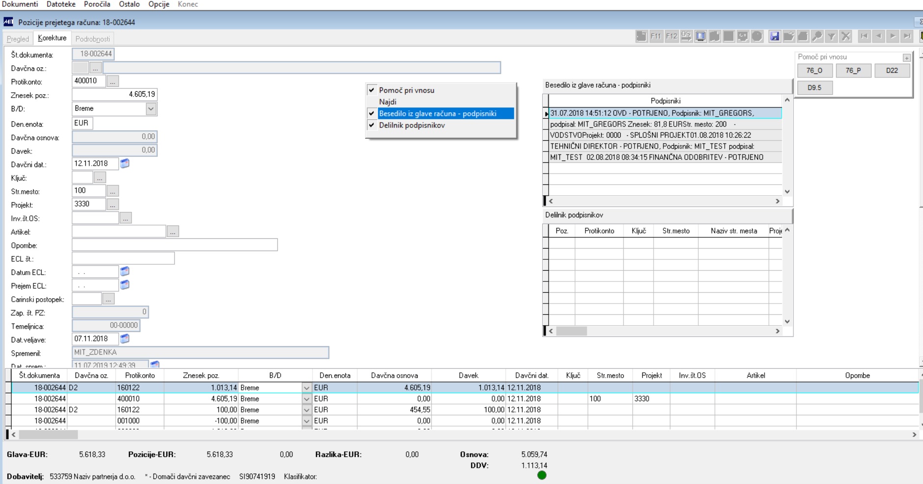Click the Save diskette toolbar icon
Viewport: 923px width, 484px height.
click(x=774, y=36)
